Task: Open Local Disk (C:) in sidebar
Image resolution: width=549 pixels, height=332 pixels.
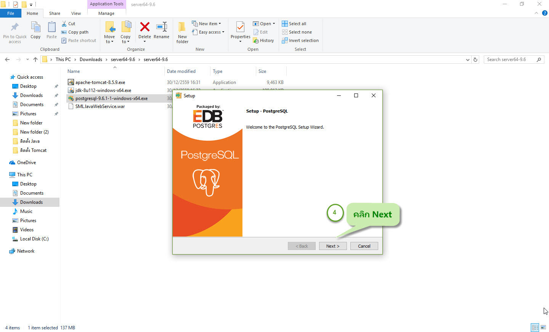Action: tap(34, 239)
